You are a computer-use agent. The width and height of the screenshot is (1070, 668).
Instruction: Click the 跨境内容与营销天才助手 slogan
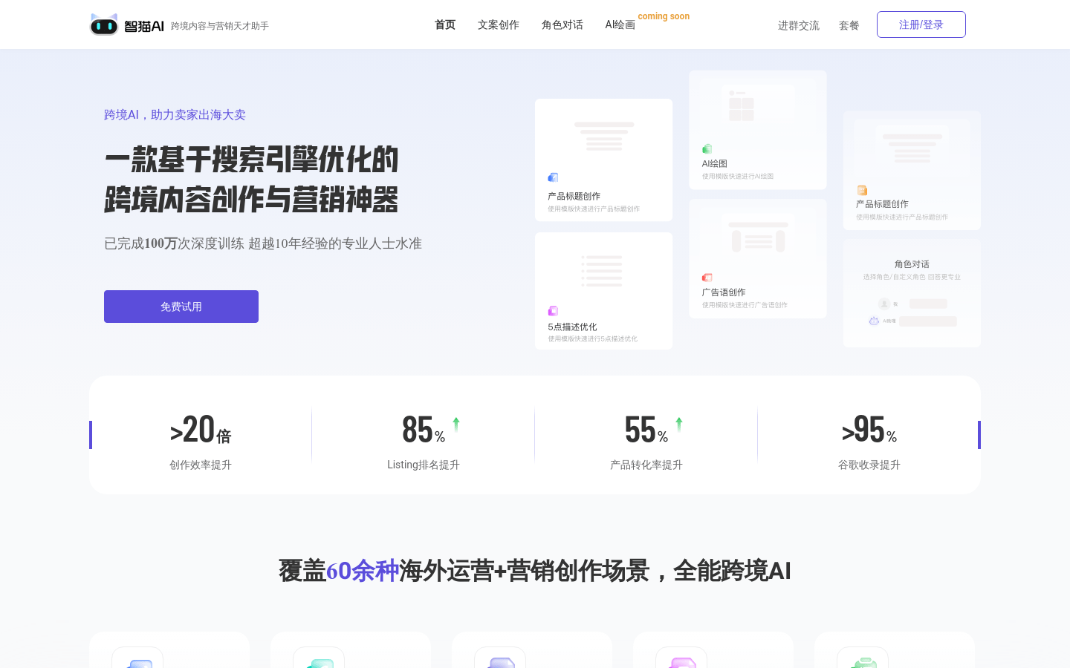pyautogui.click(x=220, y=26)
